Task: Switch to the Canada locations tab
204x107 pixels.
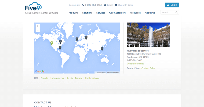Action: coord(44,78)
